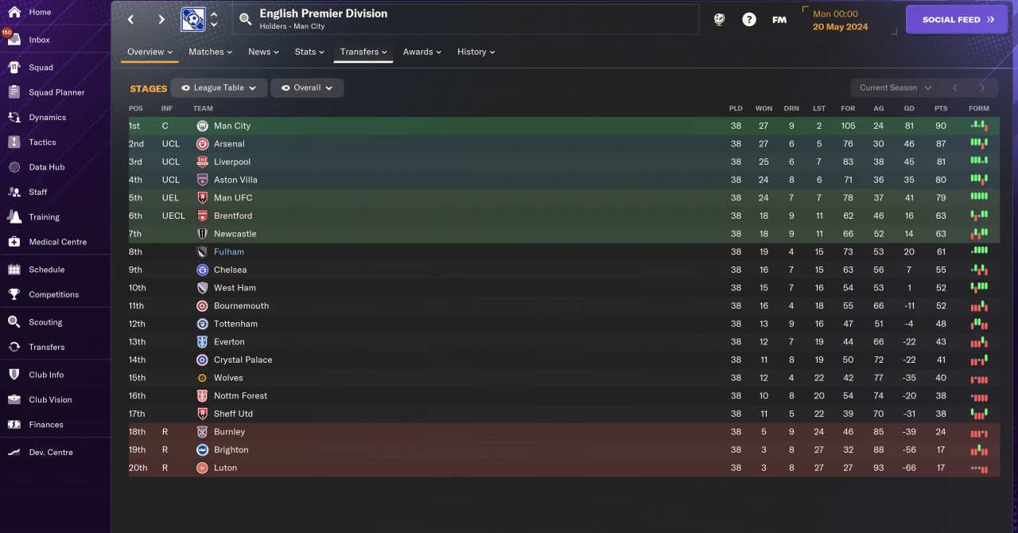Open the Awards tab
1018x533 pixels.
point(422,52)
